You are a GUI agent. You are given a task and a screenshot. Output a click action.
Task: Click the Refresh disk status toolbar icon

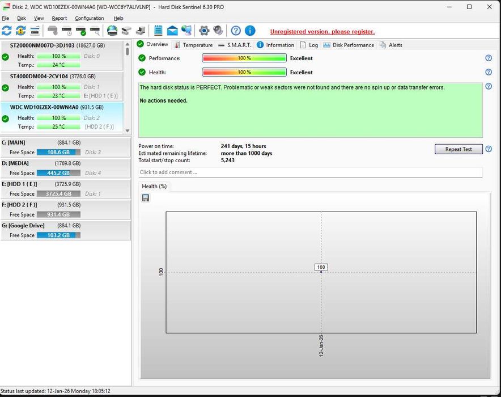point(7,31)
